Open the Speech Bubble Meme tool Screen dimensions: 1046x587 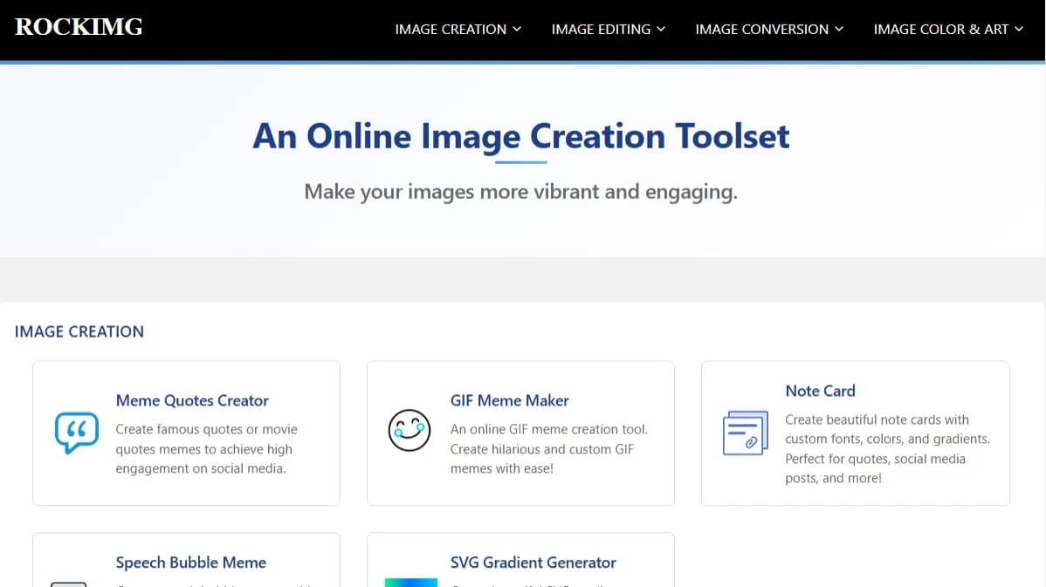pyautogui.click(x=190, y=563)
